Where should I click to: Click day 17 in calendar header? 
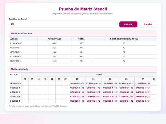[32, 79]
